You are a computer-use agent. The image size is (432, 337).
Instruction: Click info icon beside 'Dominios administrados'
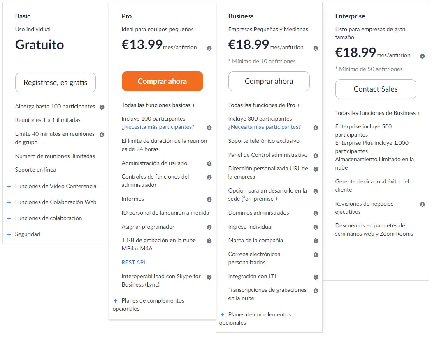click(316, 213)
